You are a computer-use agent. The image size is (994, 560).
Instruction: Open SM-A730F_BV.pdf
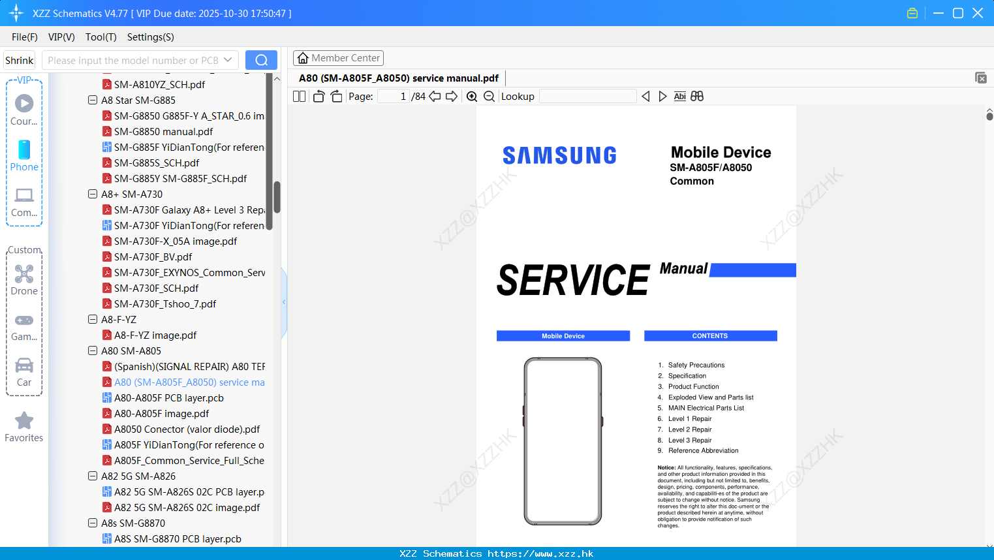pyautogui.click(x=147, y=257)
